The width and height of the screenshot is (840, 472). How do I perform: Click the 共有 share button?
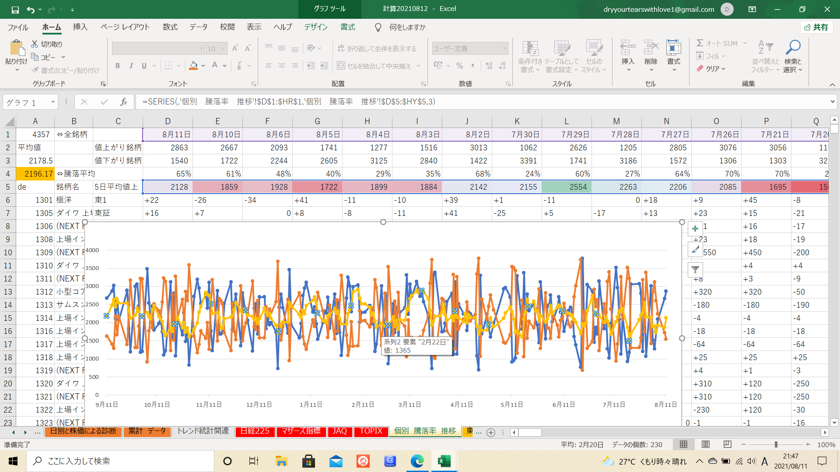pos(816,27)
